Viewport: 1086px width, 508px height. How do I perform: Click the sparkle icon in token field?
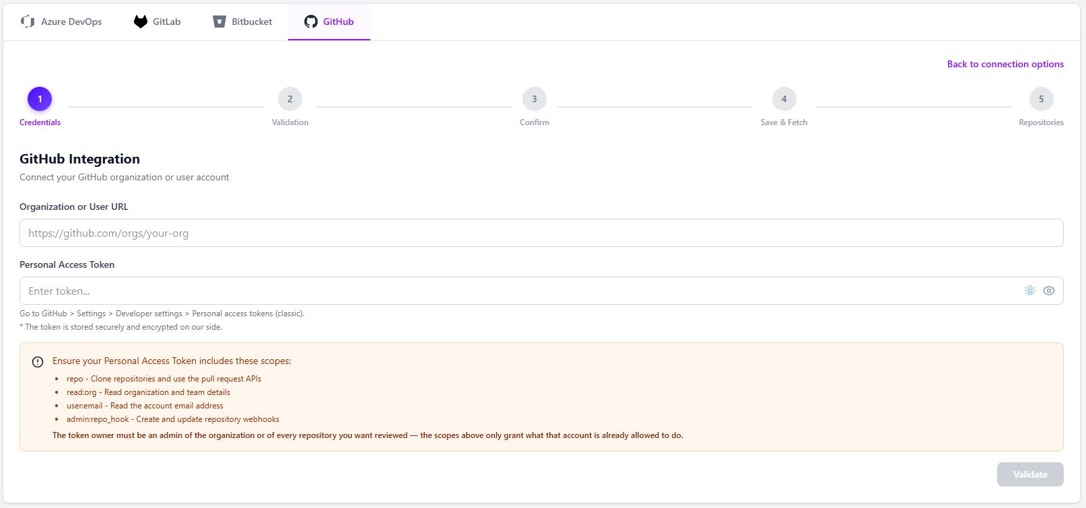(1030, 291)
